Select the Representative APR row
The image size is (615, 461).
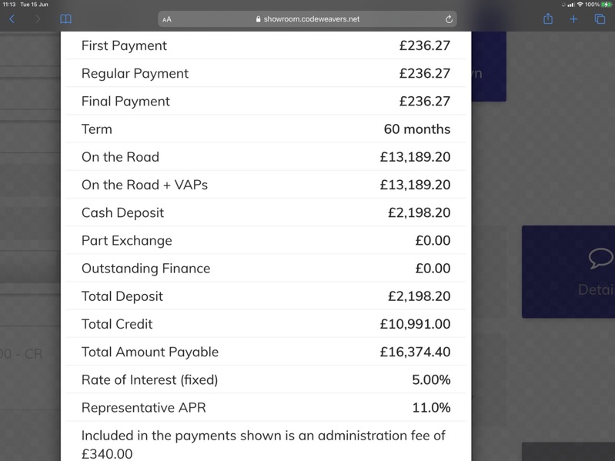point(266,408)
